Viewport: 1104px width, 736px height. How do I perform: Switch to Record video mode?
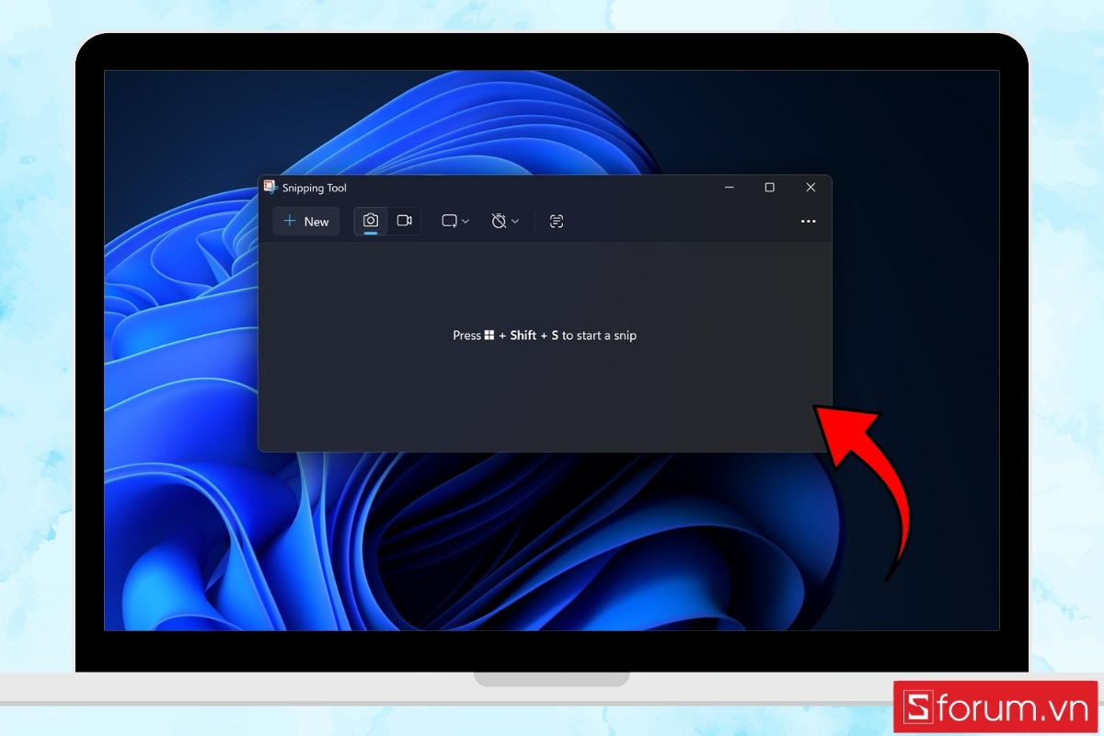[x=404, y=221]
